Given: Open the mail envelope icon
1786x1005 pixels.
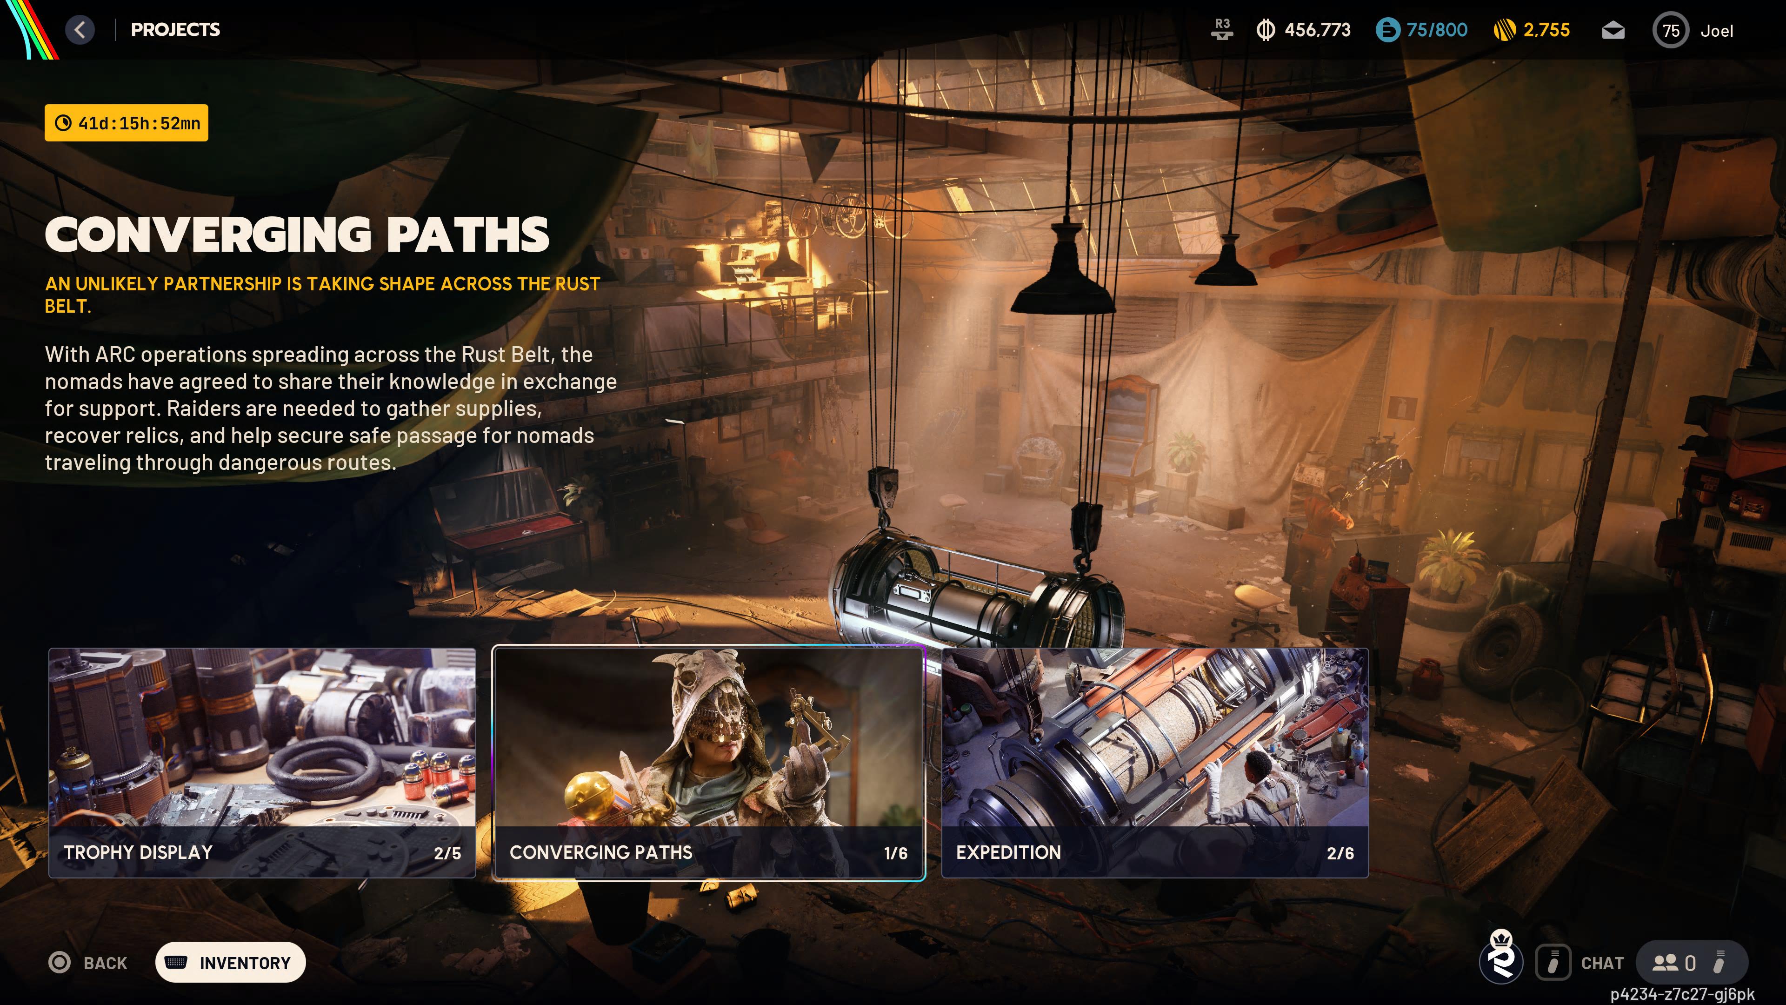Looking at the screenshot, I should coord(1613,31).
